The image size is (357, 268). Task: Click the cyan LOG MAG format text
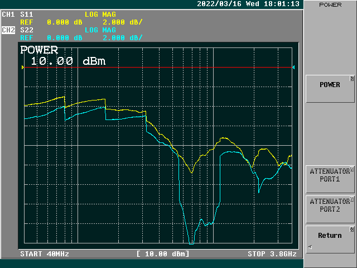pos(100,30)
